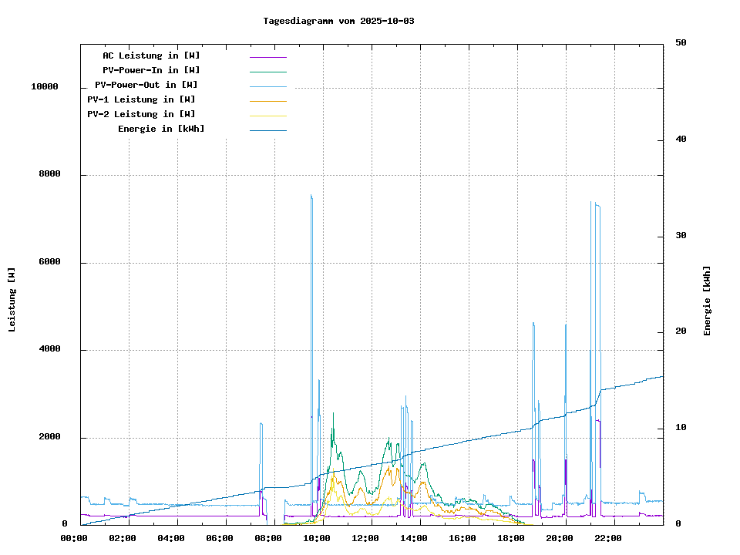Click the 20 tick on the energy axis
The width and height of the screenshot is (740, 555).
(x=681, y=332)
